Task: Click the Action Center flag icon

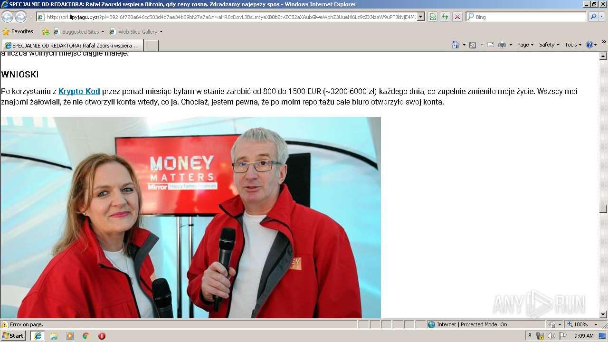Action: pos(563,336)
